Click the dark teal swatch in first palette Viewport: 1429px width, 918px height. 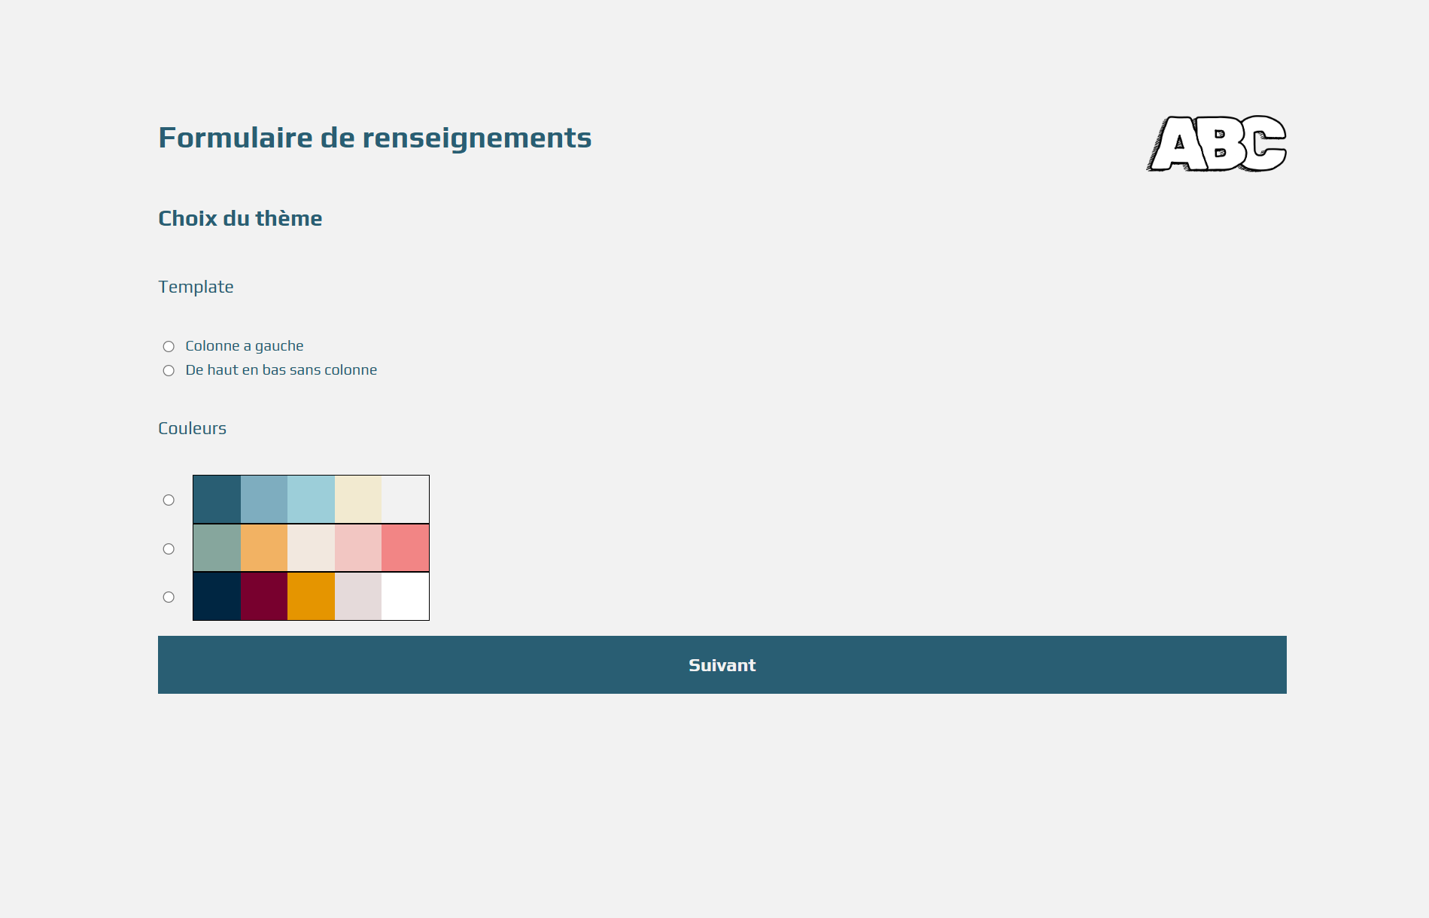point(217,499)
